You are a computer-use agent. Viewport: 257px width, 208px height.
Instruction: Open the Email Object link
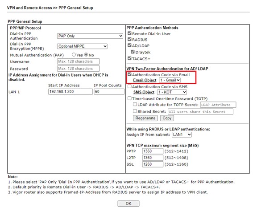145,80
